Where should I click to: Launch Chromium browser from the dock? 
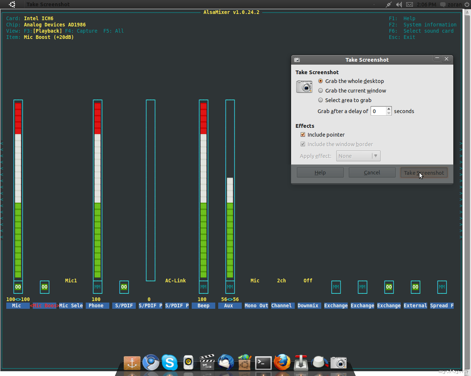click(x=151, y=362)
